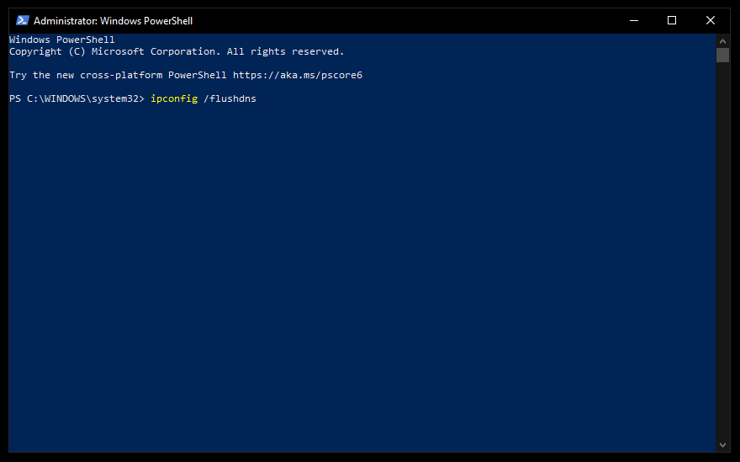
Task: Click the "Microsoft Corporation" text
Action: coord(147,51)
